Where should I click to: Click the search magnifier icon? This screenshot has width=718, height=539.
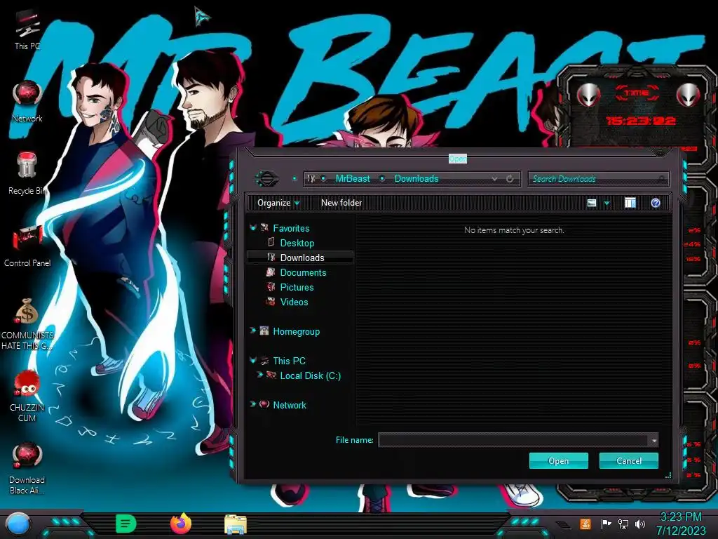(x=661, y=179)
